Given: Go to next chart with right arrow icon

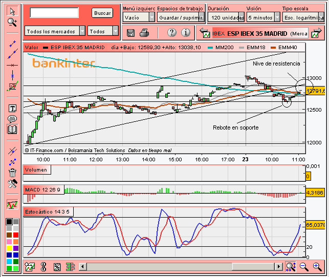Looking at the screenshot, I should (316, 33).
